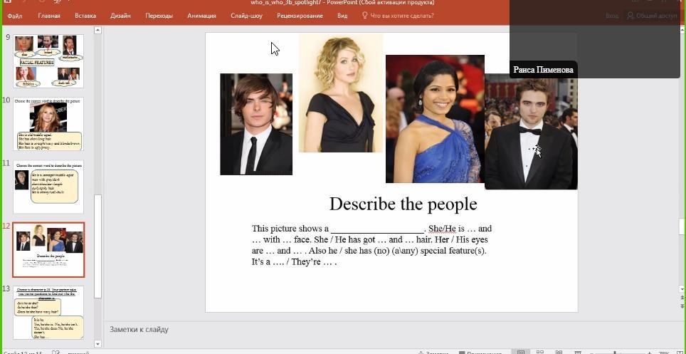Click the Раиса Пименова name label
Image resolution: width=686 pixels, height=354 pixels.
(543, 70)
